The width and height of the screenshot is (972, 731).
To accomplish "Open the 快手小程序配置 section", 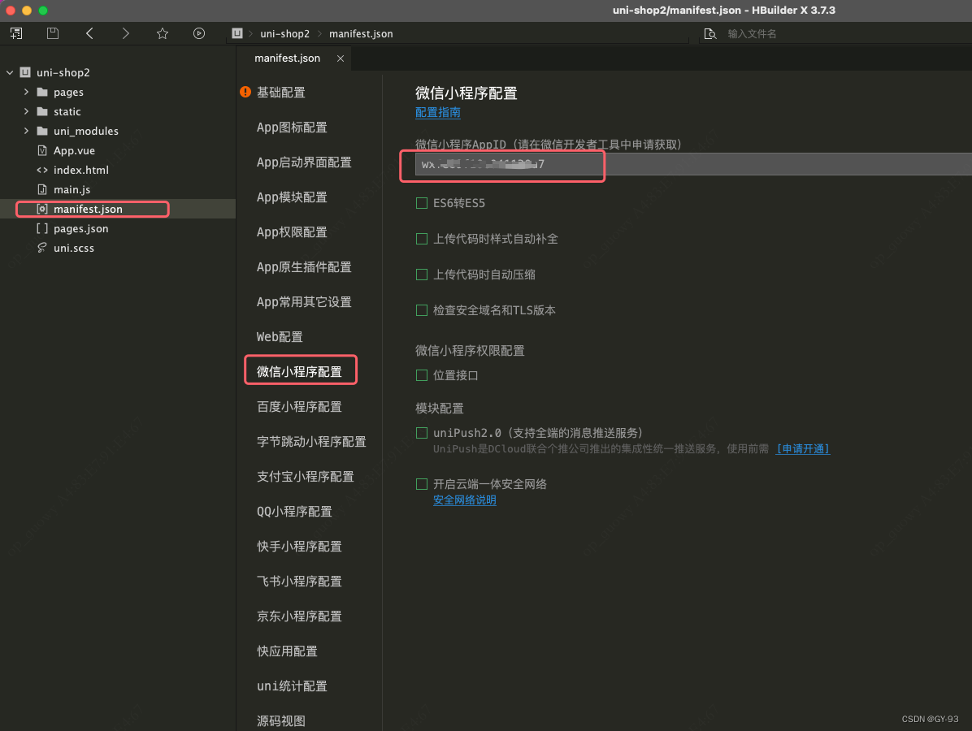I will coord(299,547).
